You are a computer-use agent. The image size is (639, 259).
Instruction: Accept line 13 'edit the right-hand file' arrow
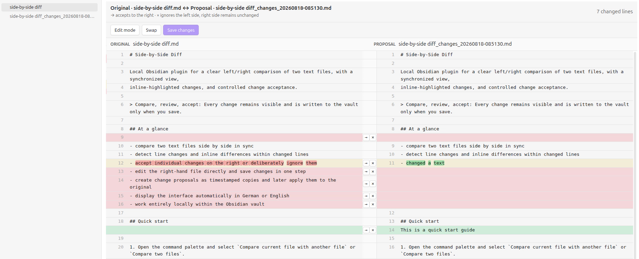(366, 172)
